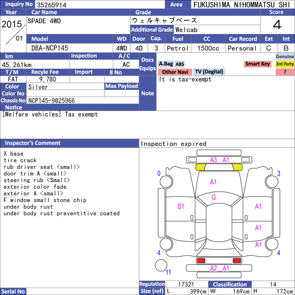Select the yellow 3rd Party legend tag
295x295 pixels.
point(285,64)
